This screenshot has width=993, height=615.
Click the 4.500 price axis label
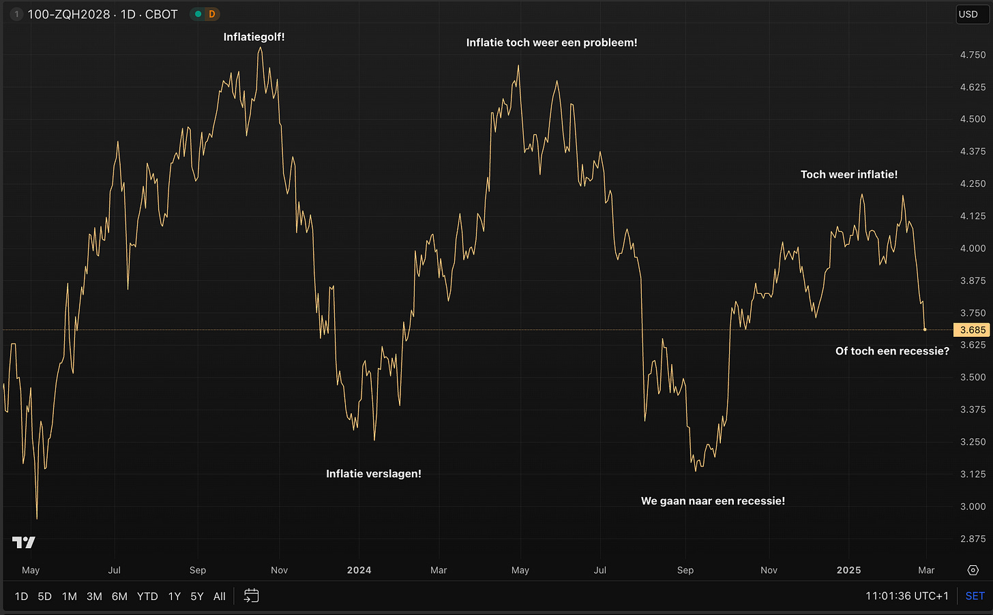click(x=973, y=119)
